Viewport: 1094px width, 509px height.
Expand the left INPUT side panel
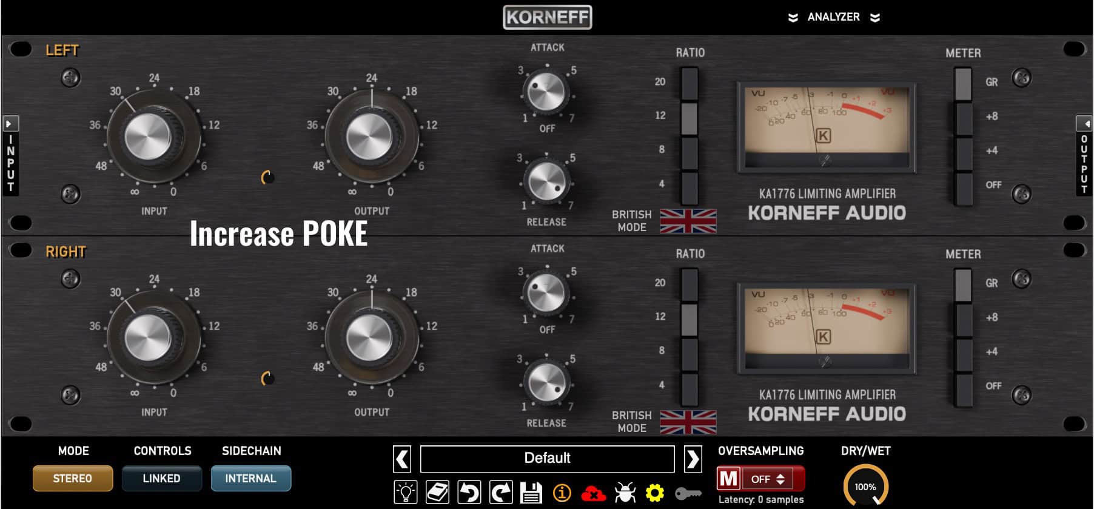[10, 155]
